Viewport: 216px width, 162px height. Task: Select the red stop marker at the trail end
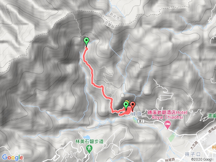click(x=133, y=106)
